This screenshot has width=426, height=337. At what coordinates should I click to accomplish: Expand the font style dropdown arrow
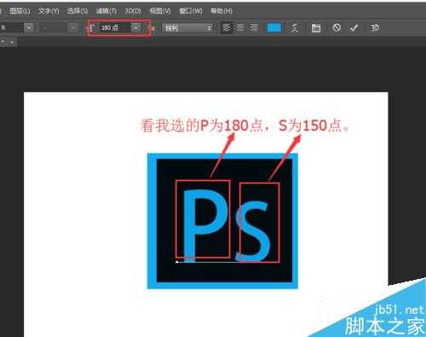[73, 28]
